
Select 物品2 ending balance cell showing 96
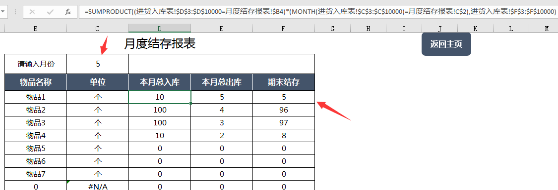[284, 110]
